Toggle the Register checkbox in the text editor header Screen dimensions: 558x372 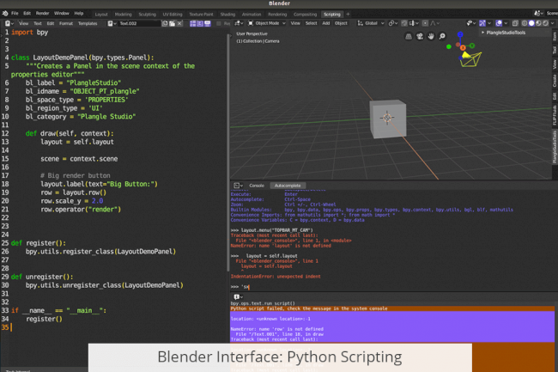[219, 23]
